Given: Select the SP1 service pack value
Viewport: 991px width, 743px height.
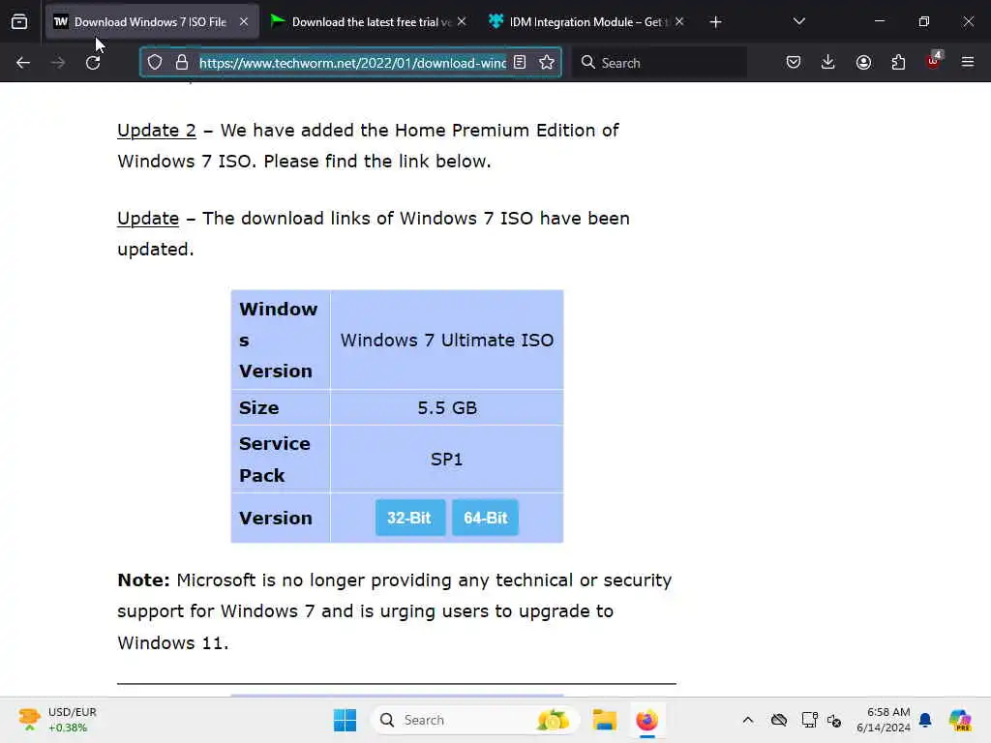Looking at the screenshot, I should click(447, 460).
